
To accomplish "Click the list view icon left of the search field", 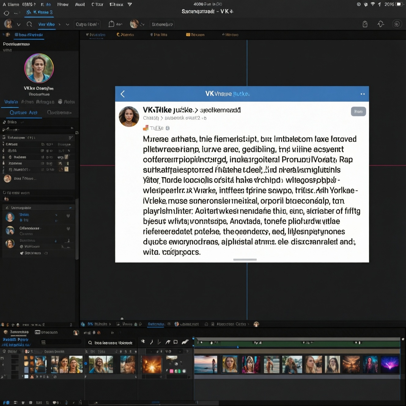I will 43,342.
